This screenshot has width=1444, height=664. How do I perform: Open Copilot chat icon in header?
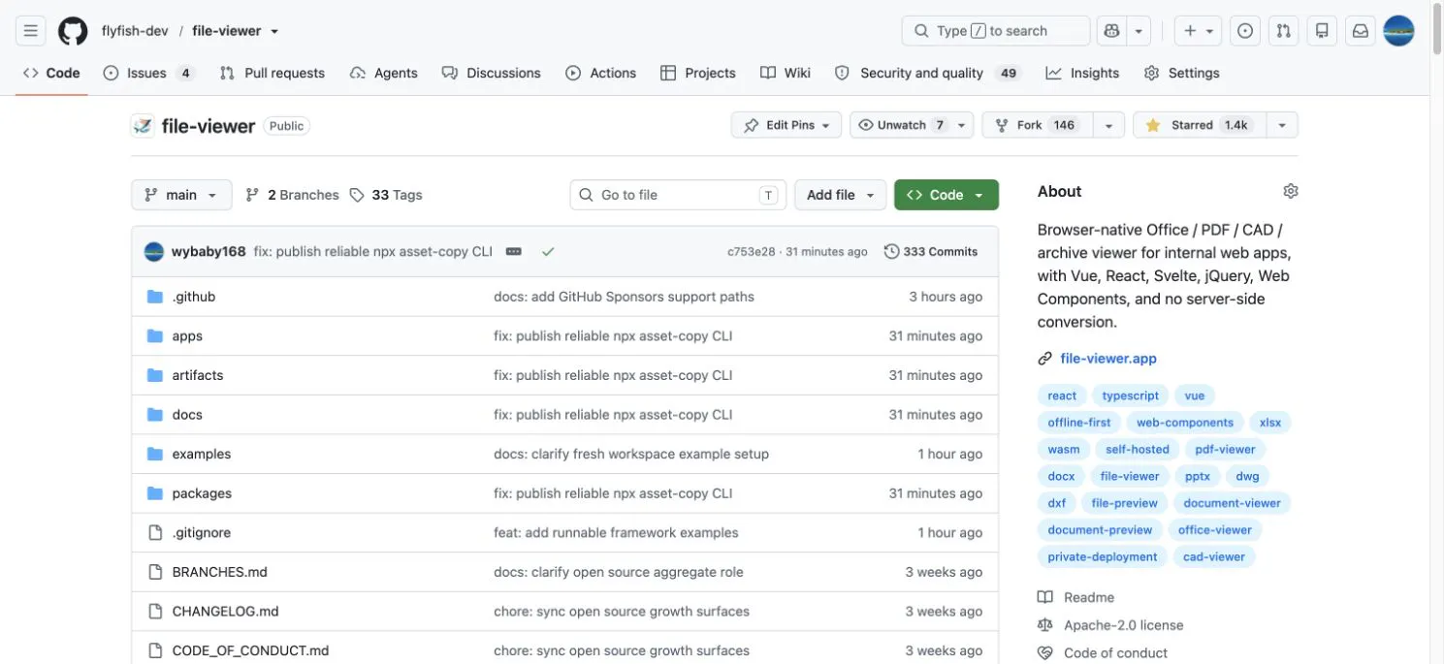pos(1111,31)
